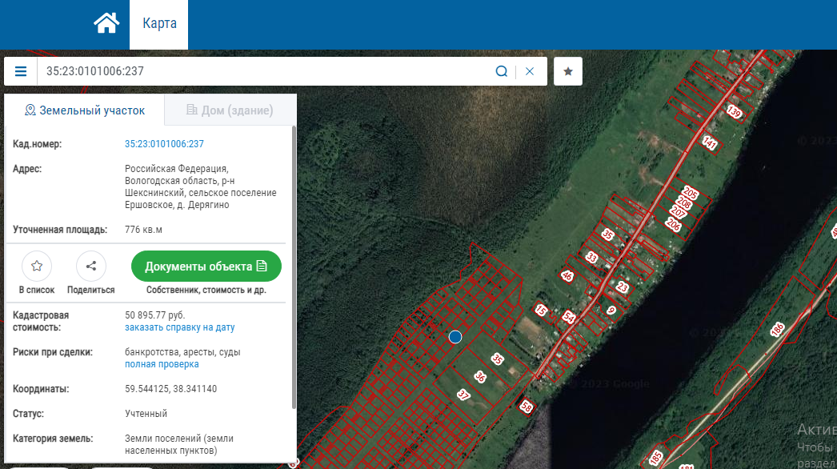This screenshot has height=469, width=837.
Task: Click Документы объекта green button
Action: (x=206, y=266)
